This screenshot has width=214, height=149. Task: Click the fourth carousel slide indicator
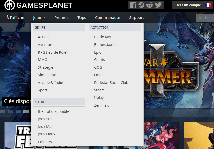(x=26, y=112)
